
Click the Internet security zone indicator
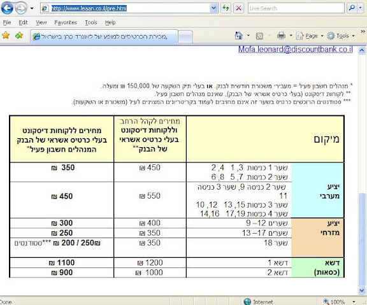[258, 302]
